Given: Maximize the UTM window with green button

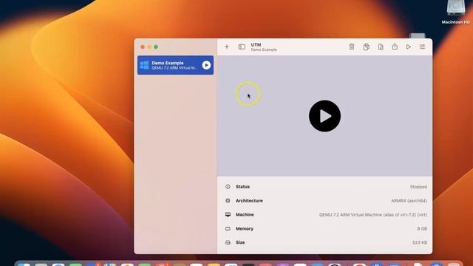Looking at the screenshot, I should (x=156, y=47).
